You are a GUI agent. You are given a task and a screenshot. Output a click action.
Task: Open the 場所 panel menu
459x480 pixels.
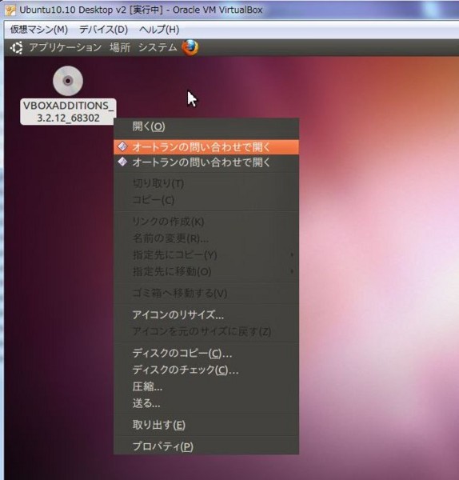pos(120,47)
